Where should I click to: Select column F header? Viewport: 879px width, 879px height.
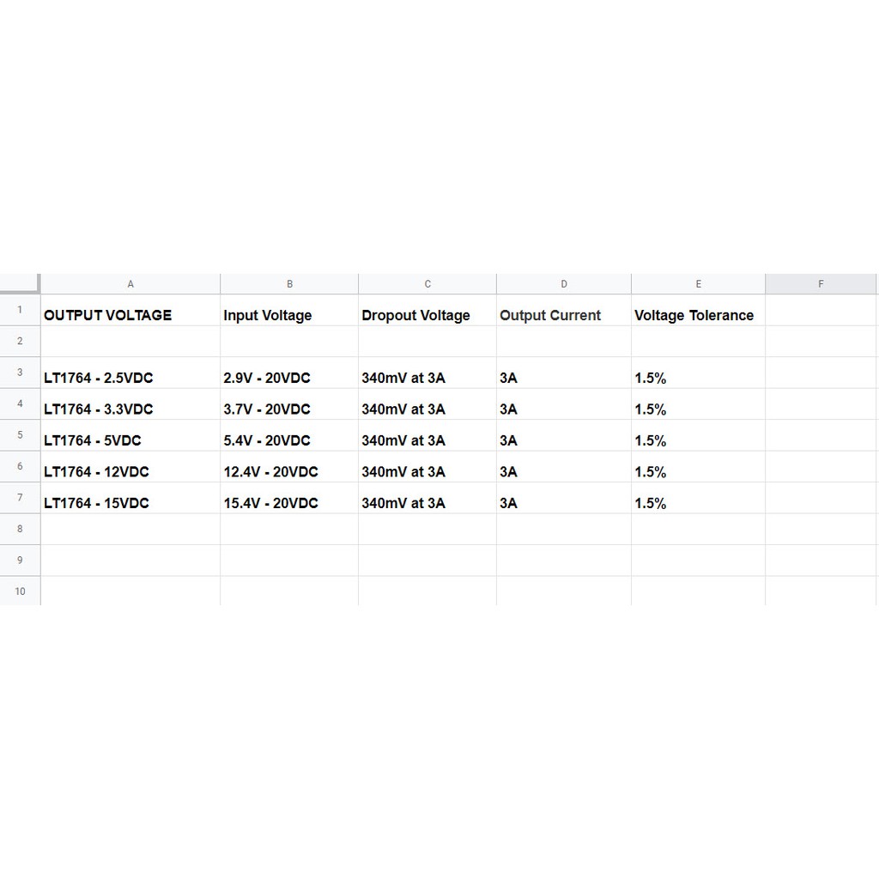pyautogui.click(x=821, y=284)
